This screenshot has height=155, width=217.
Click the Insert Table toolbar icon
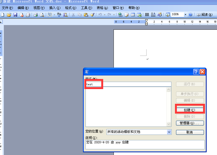click(133, 15)
